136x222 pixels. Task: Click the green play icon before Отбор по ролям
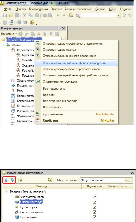pos(50,180)
